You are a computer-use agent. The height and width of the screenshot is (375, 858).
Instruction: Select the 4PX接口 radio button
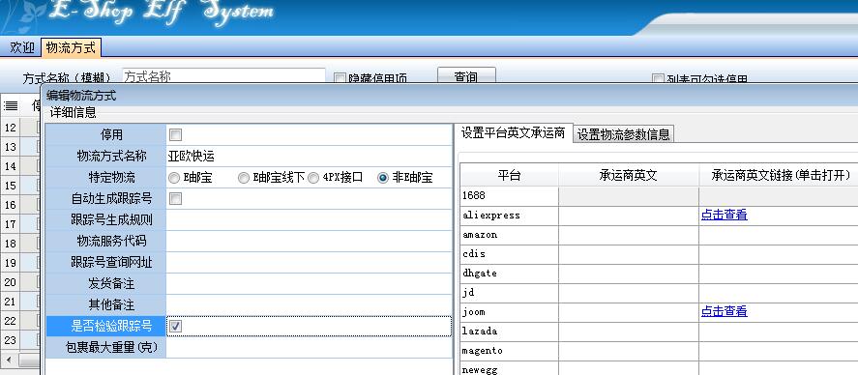tap(313, 178)
